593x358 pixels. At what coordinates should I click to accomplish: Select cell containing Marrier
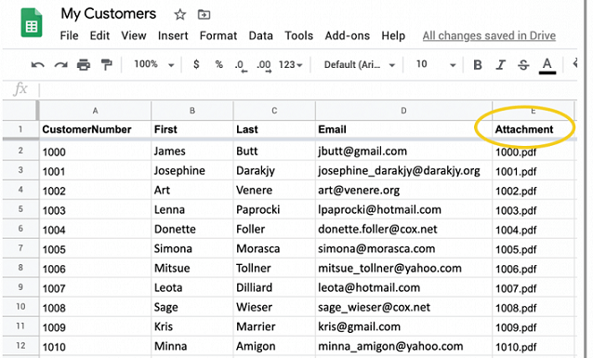(274, 326)
